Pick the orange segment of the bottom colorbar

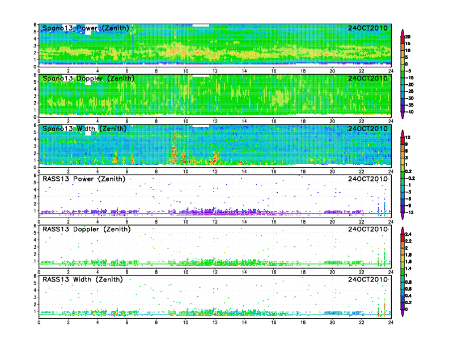point(403,244)
